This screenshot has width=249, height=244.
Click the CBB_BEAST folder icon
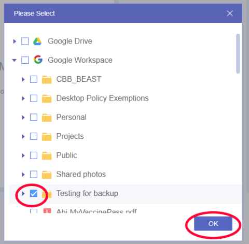tap(47, 79)
